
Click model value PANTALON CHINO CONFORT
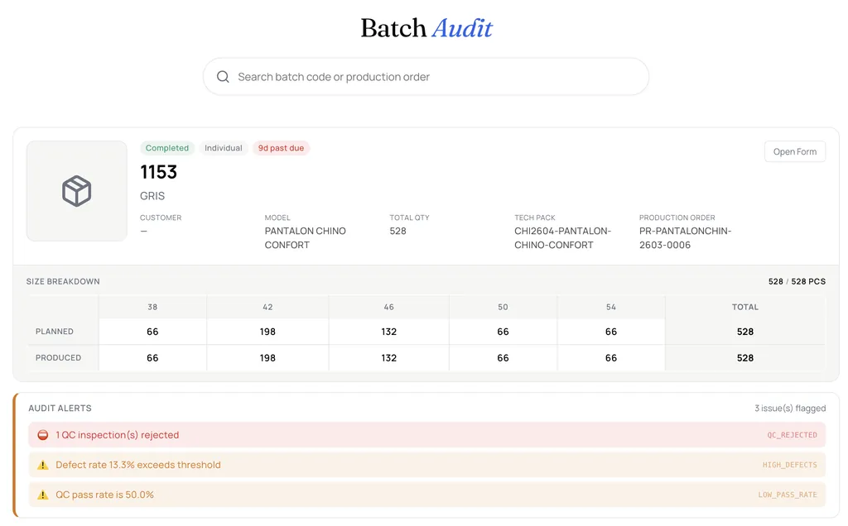(x=305, y=237)
